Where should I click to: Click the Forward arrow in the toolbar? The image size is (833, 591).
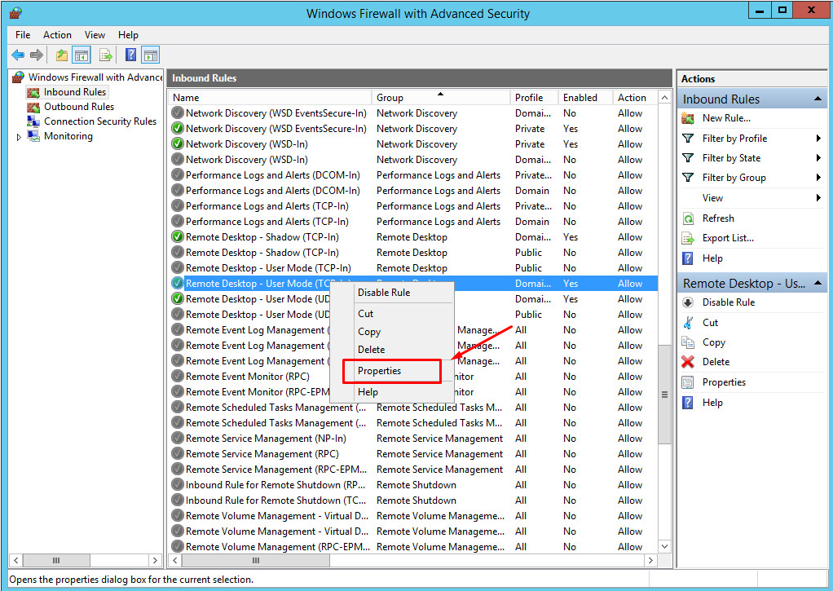[x=37, y=55]
